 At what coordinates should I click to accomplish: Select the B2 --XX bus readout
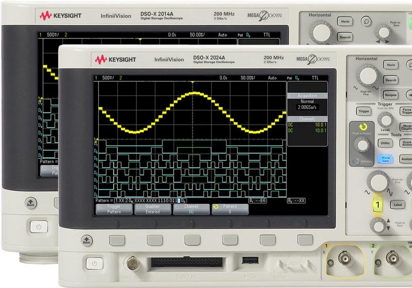(296, 201)
